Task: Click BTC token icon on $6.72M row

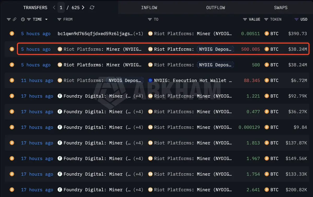Action: pos(267,80)
